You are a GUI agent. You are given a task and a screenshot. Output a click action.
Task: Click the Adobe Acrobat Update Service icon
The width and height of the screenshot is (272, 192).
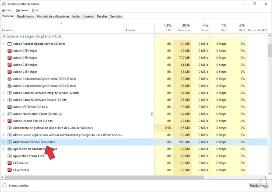[9, 44]
